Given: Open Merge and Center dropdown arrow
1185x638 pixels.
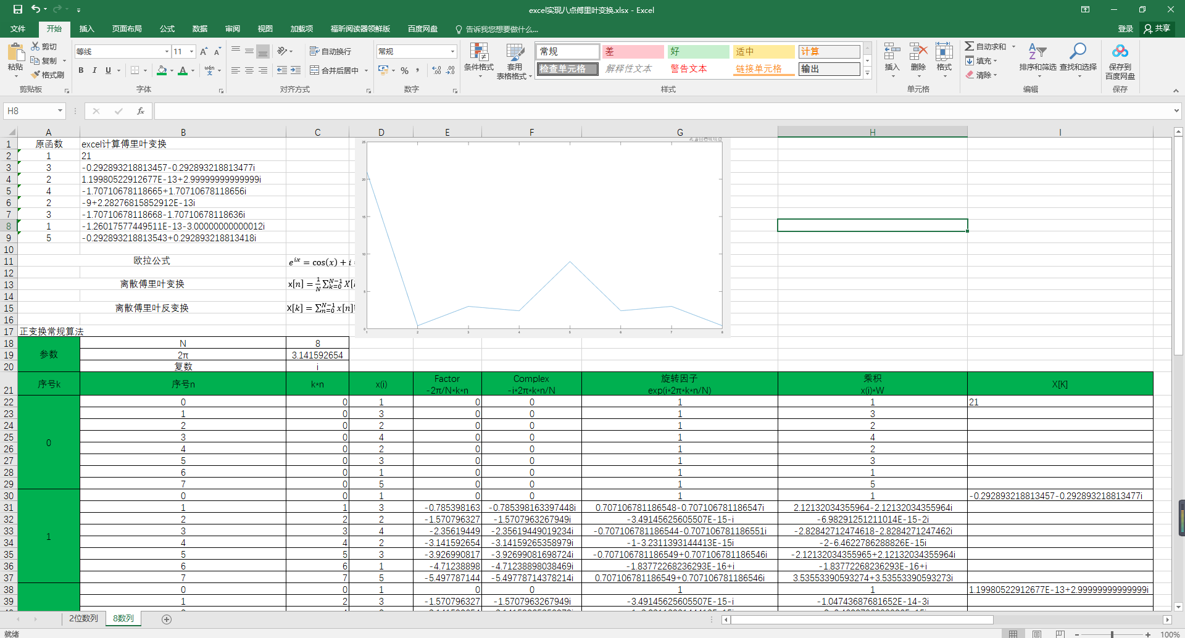Looking at the screenshot, I should (366, 70).
